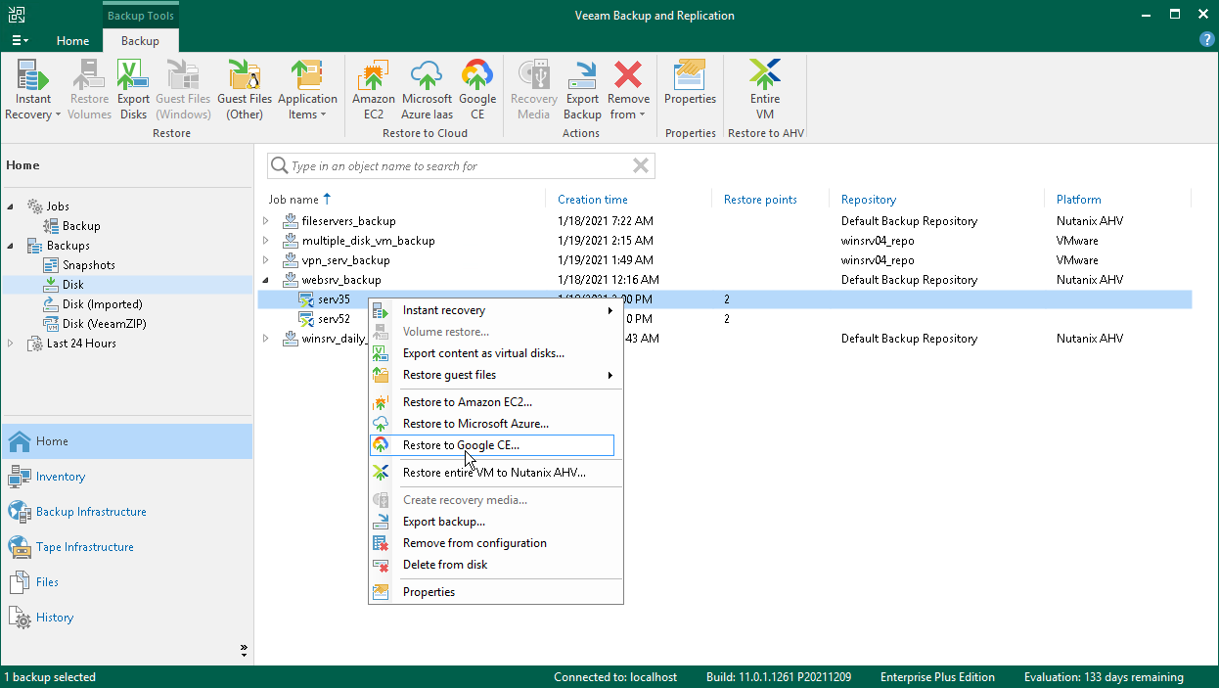The height and width of the screenshot is (688, 1219).
Task: Expand the Last 24 Hours node
Action: click(x=11, y=344)
